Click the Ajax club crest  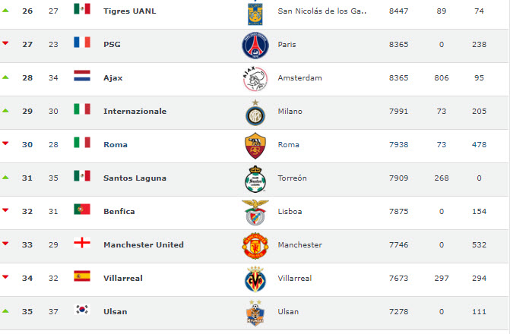pyautogui.click(x=255, y=78)
